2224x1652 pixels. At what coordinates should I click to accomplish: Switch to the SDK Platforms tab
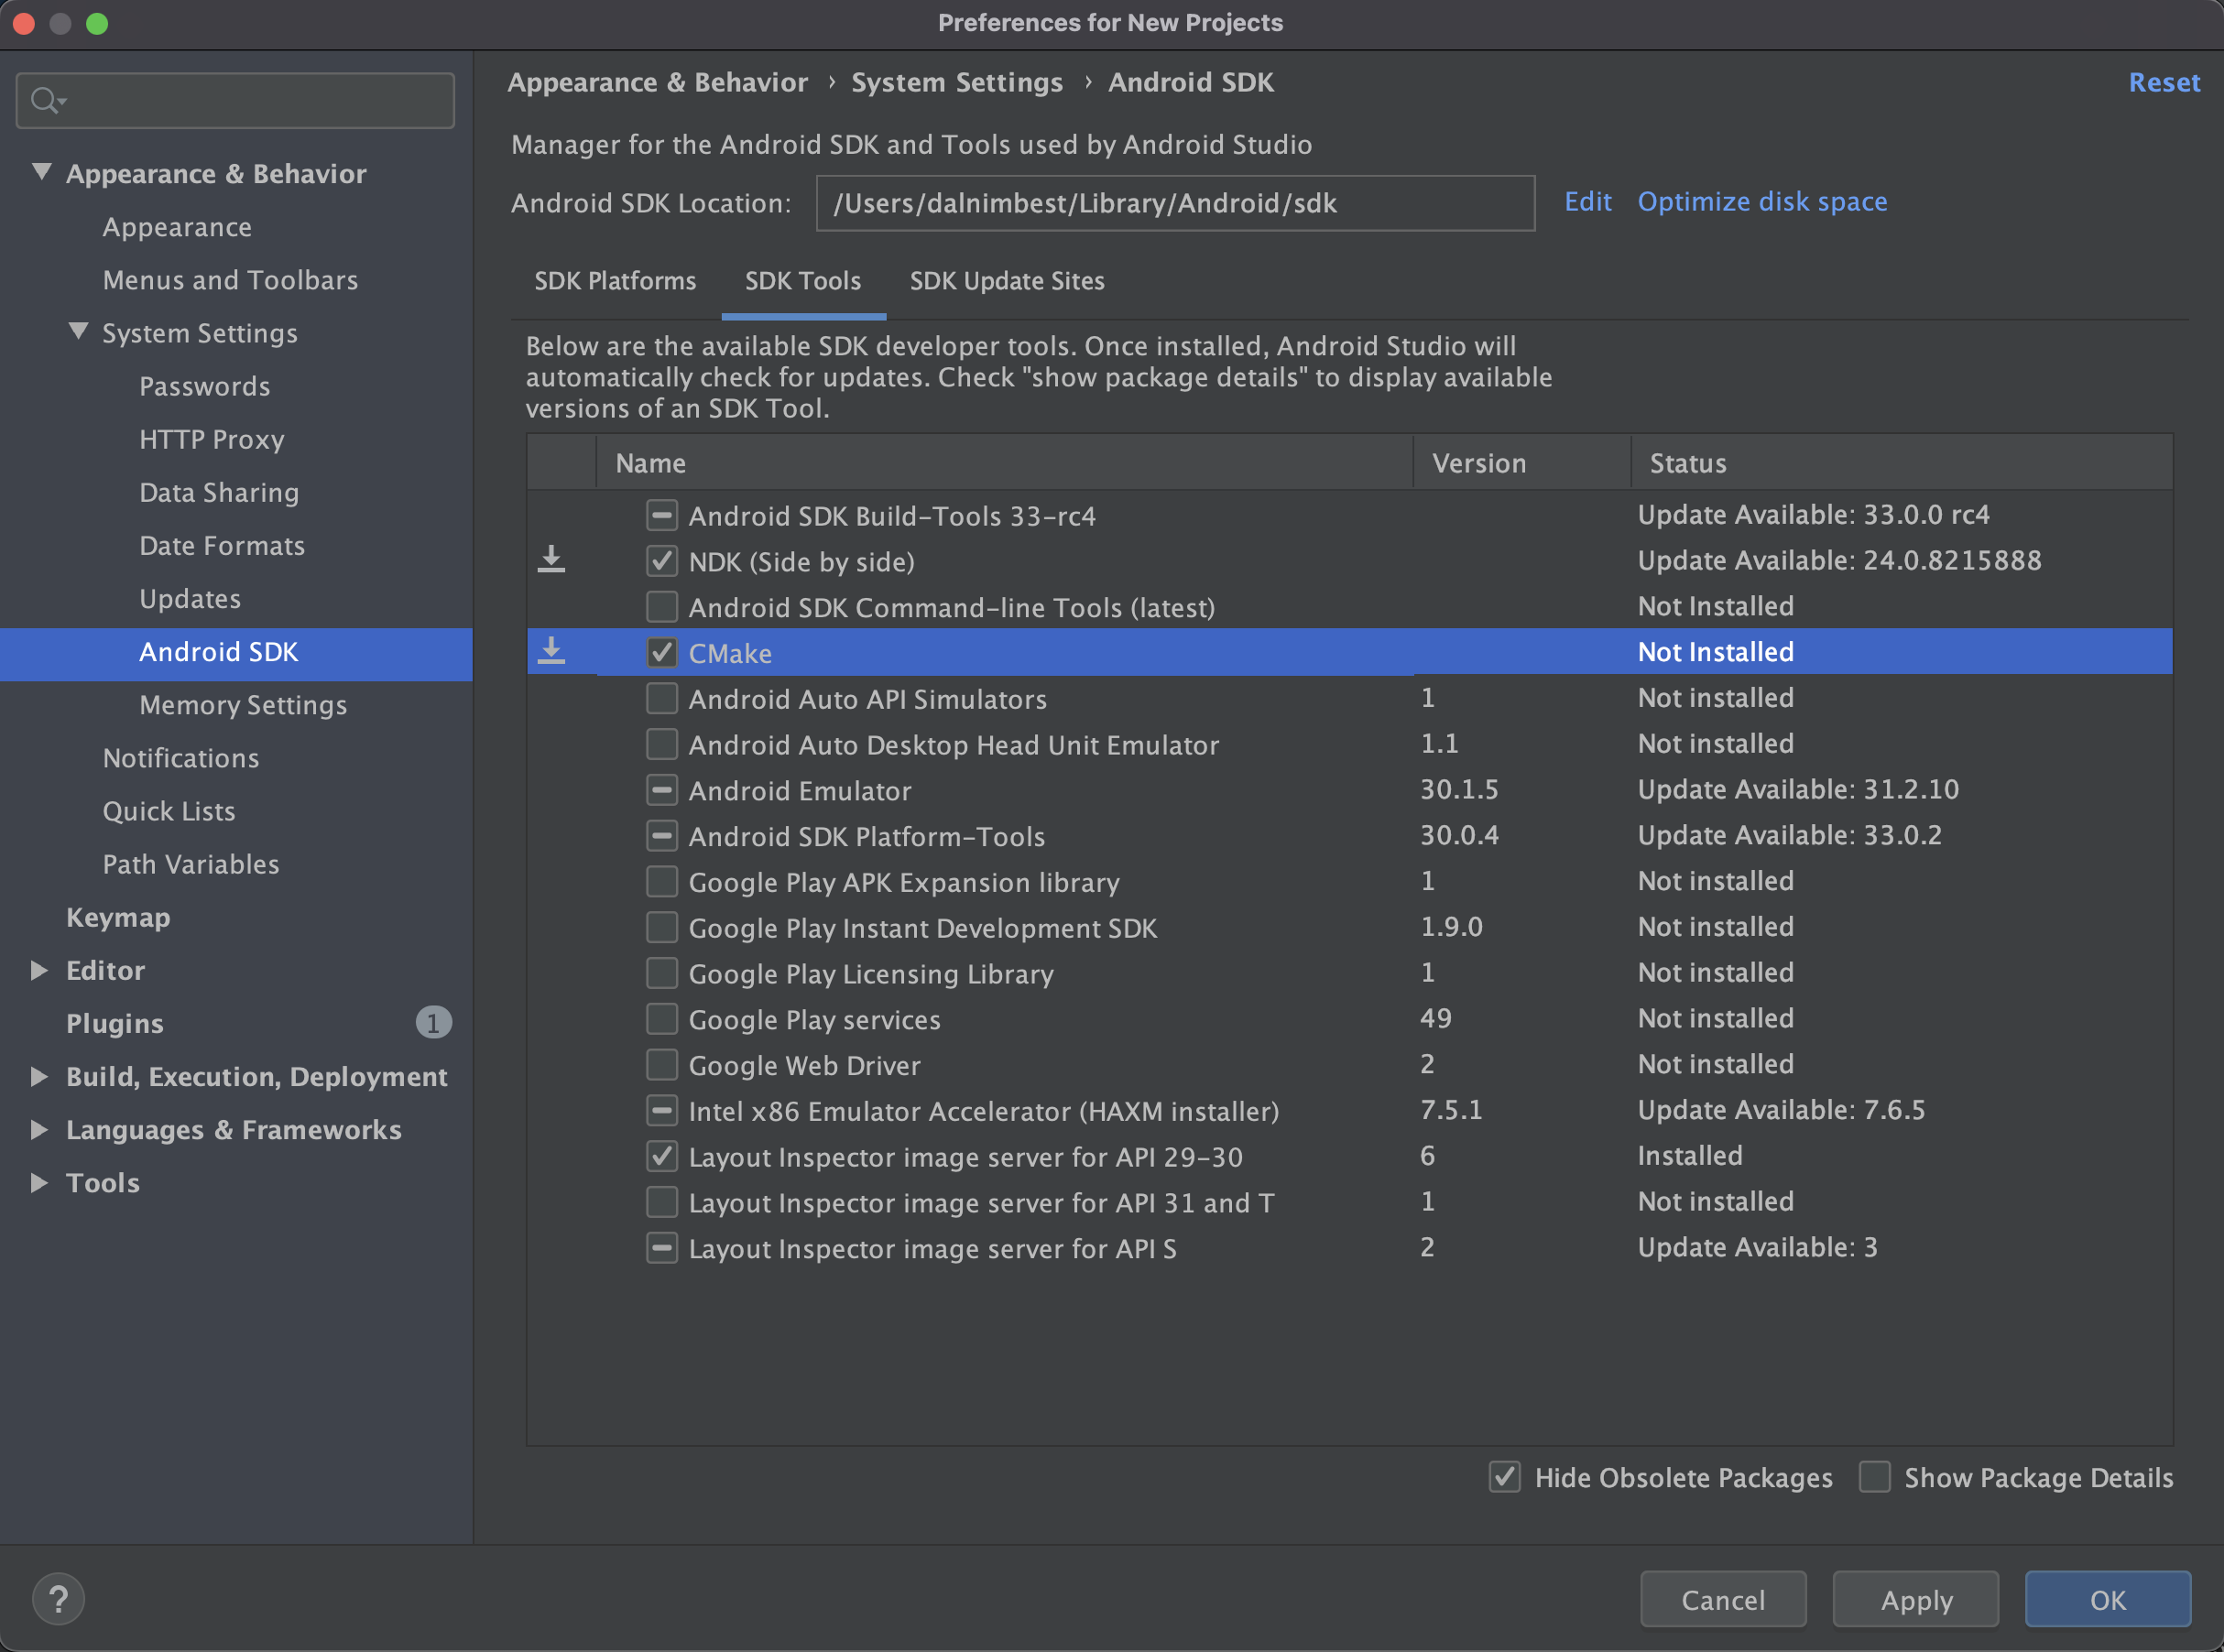pos(615,281)
